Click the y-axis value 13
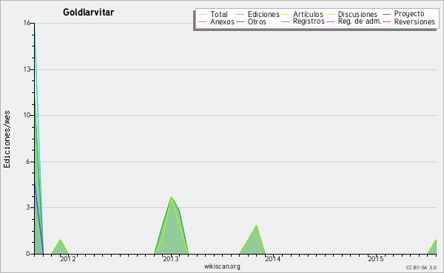The image size is (444, 273). point(27,69)
